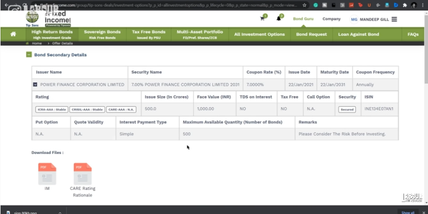This screenshot has width=428, height=214.
Task: Open the CARE Rating Rationale PDF icon
Action: [82, 174]
